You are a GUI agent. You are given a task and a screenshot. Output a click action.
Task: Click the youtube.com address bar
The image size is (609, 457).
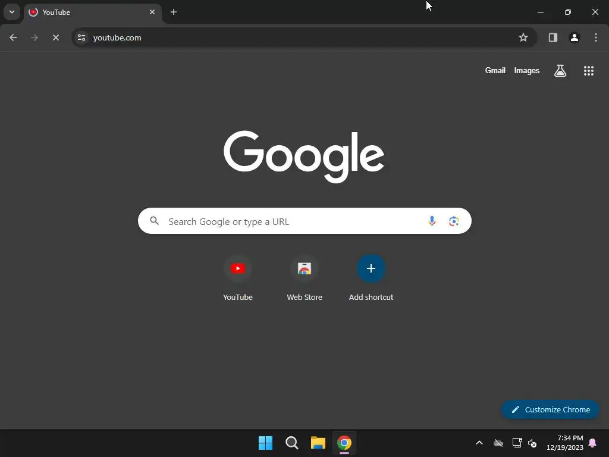305,37
